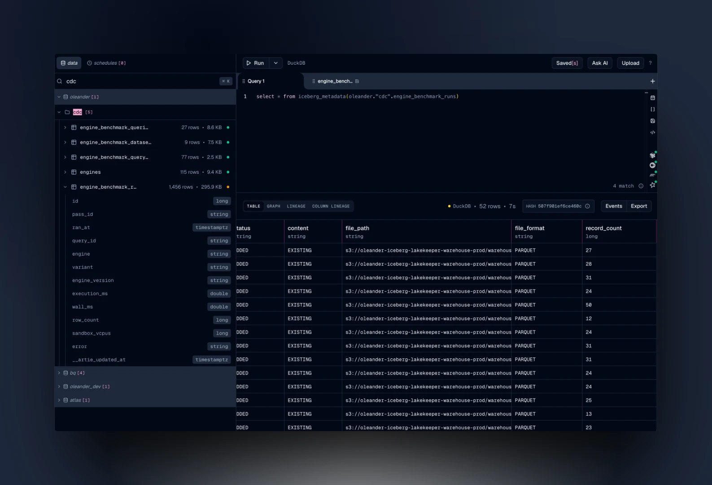Switch to COLUMN LINEAGE view
Screen dimensions: 712x485
pyautogui.click(x=331, y=207)
